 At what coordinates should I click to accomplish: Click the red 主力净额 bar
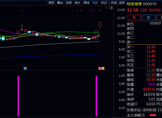point(153,115)
